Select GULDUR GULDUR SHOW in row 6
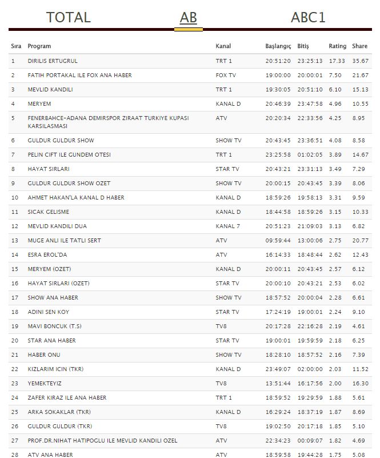Viewport: 380px width, 458px height. (x=61, y=140)
